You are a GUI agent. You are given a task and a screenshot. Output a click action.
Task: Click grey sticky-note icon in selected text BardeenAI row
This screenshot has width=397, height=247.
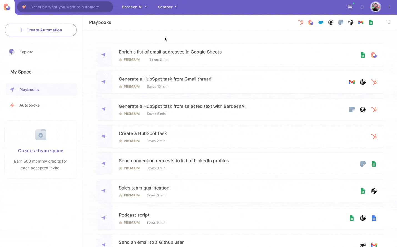point(352,109)
